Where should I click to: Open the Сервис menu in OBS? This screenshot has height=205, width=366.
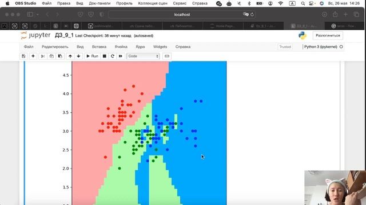click(180, 3)
